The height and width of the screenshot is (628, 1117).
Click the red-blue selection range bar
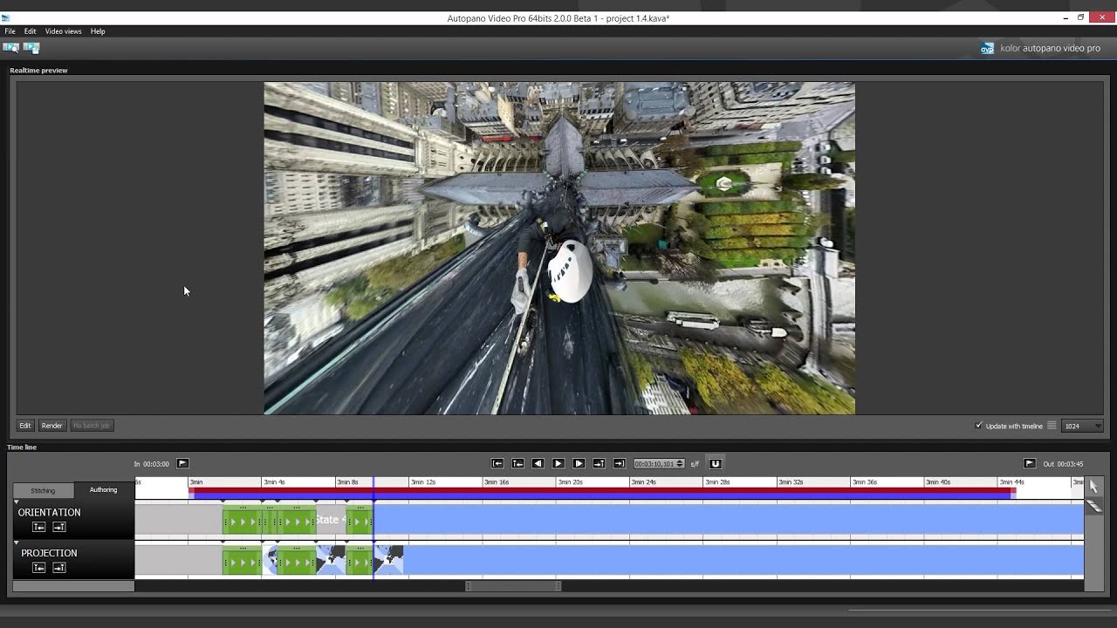tap(602, 492)
